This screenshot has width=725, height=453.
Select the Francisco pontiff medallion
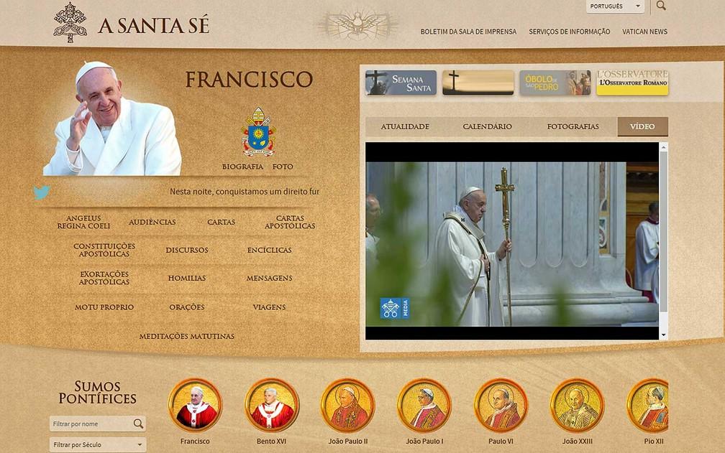195,405
